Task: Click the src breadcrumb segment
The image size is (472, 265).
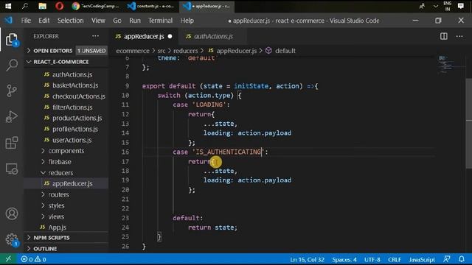Action: 162,51
